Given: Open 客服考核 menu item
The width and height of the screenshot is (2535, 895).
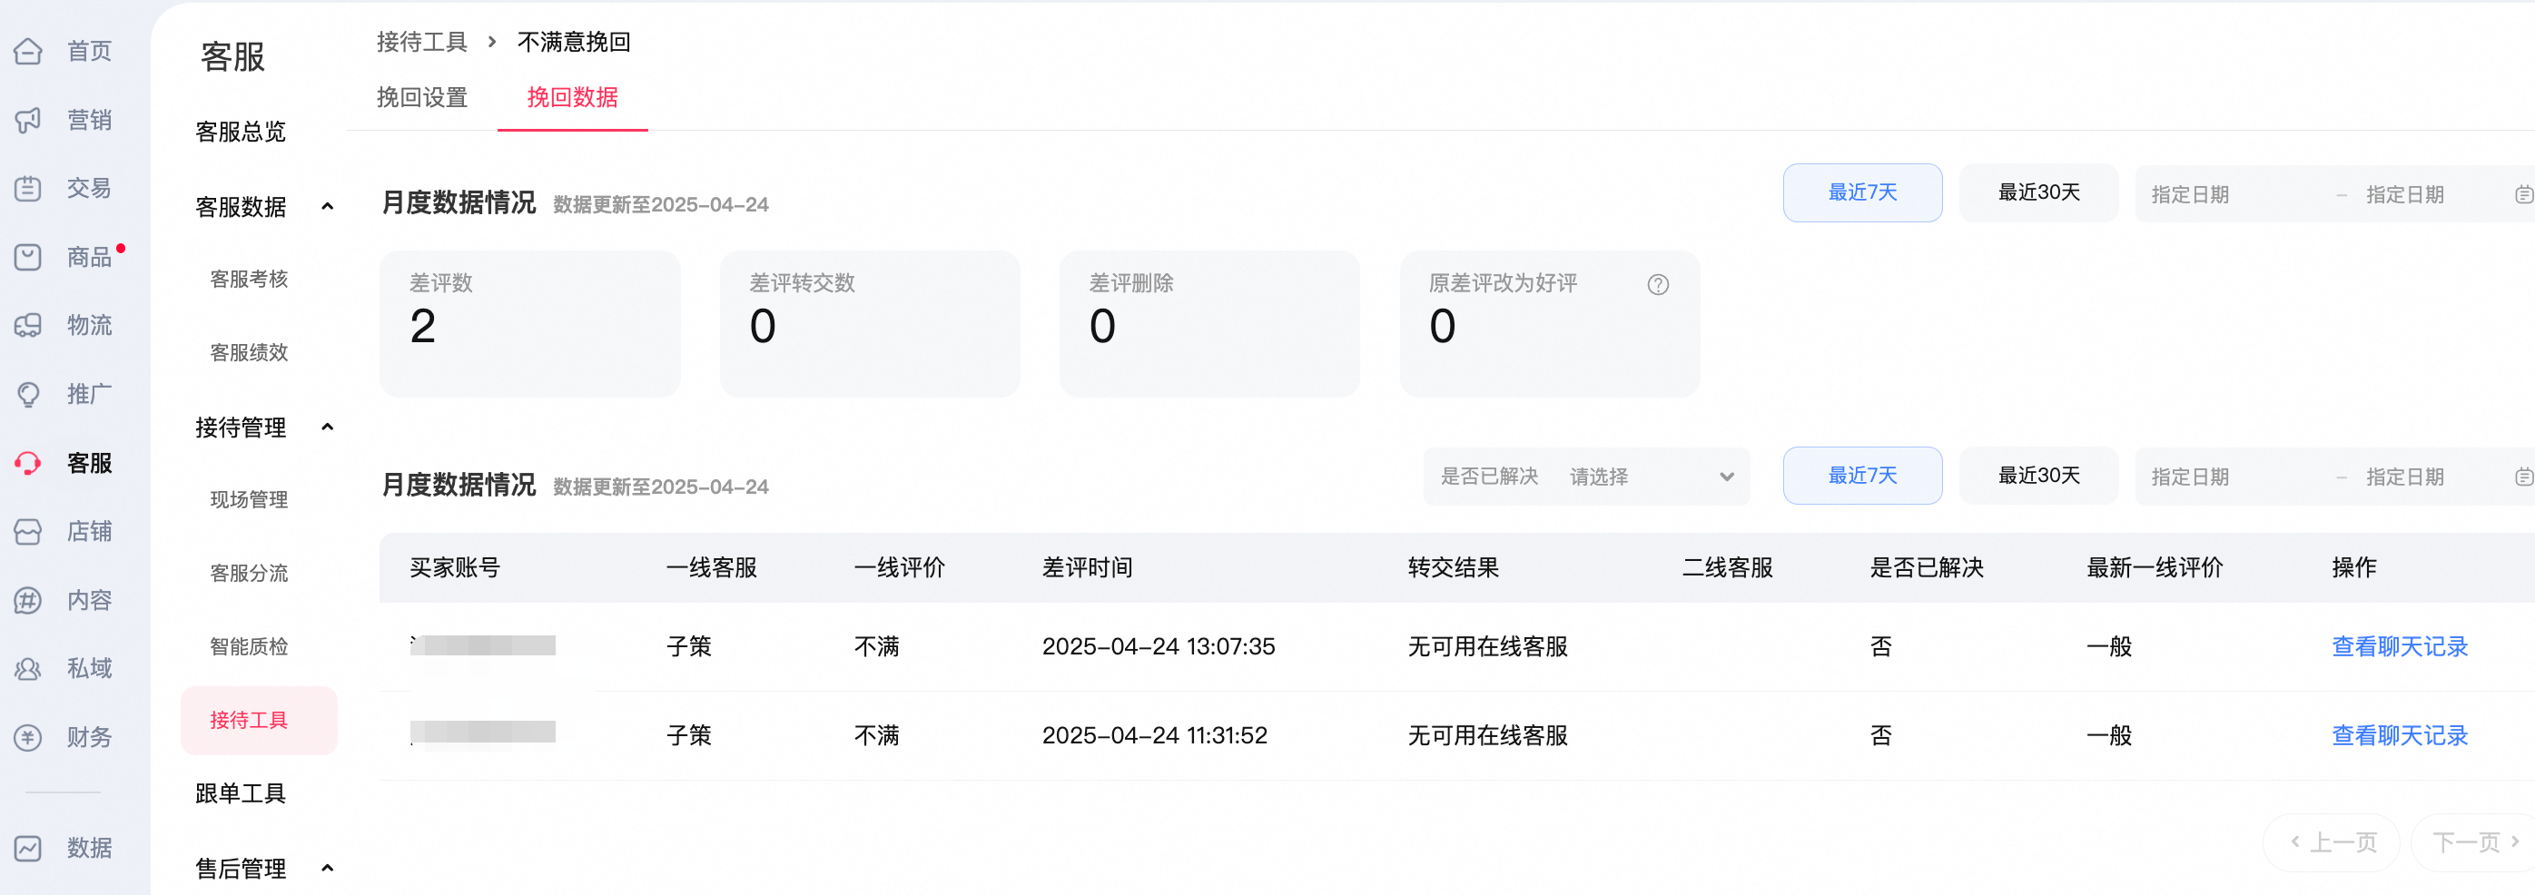Looking at the screenshot, I should (x=249, y=280).
